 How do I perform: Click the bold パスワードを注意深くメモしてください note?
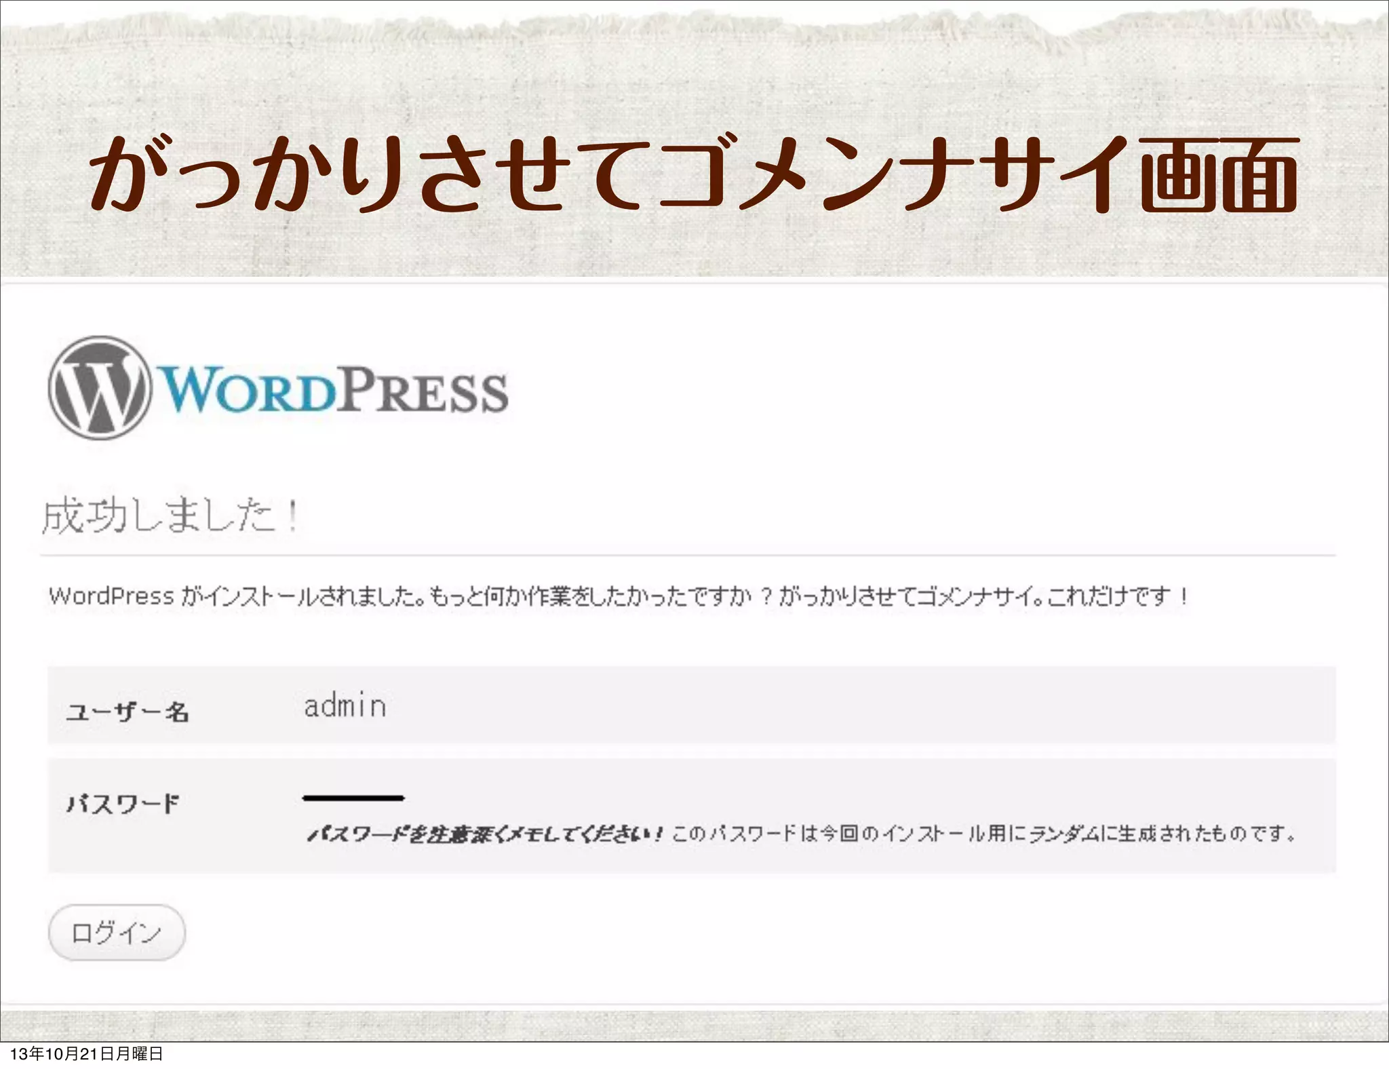point(486,834)
